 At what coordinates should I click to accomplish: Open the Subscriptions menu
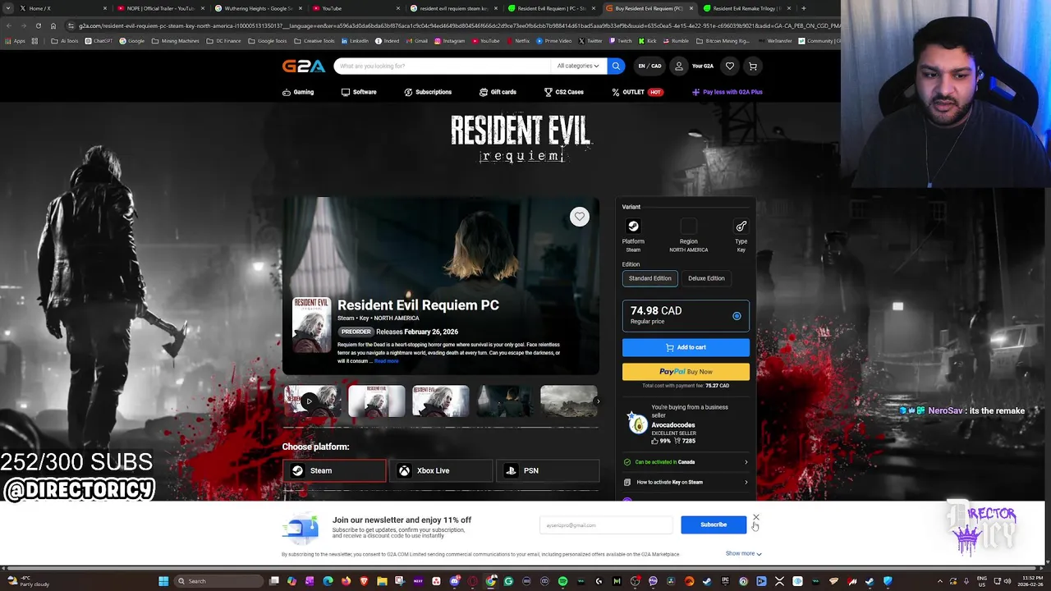pyautogui.click(x=428, y=92)
